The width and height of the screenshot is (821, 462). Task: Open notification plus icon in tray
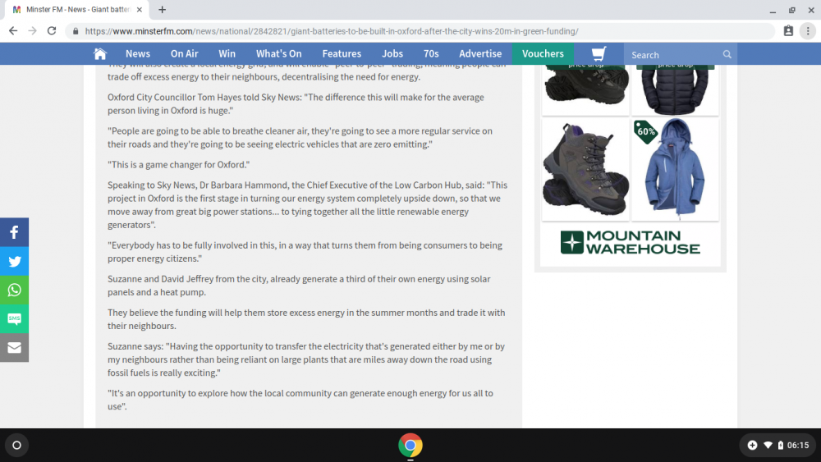tap(752, 446)
